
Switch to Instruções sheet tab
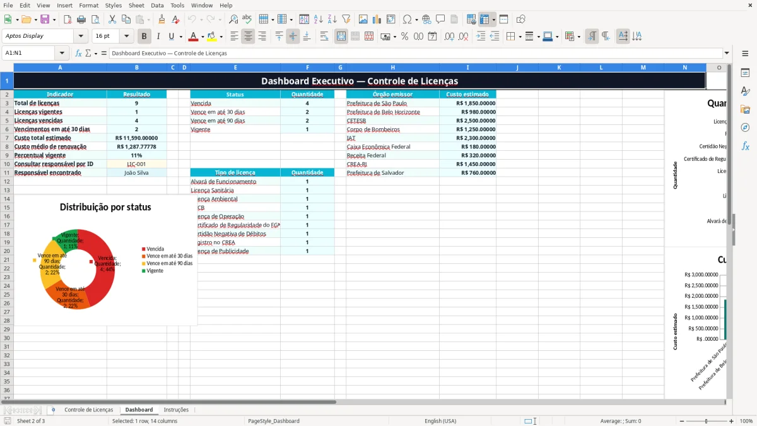(x=176, y=410)
